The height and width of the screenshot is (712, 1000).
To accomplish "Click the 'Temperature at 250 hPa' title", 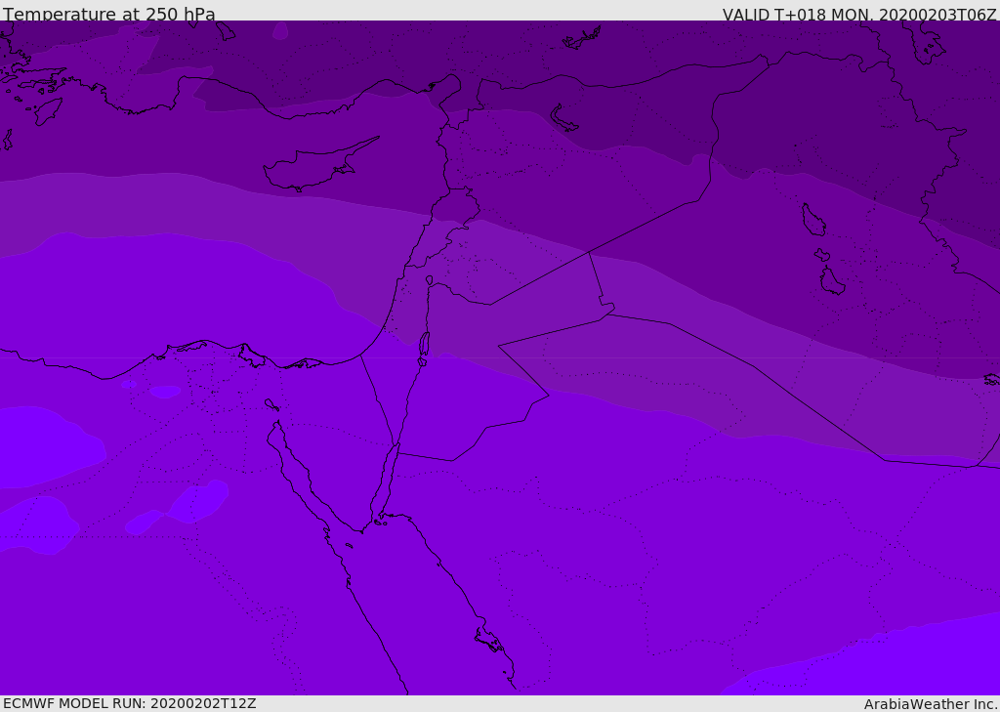I will coord(109,15).
